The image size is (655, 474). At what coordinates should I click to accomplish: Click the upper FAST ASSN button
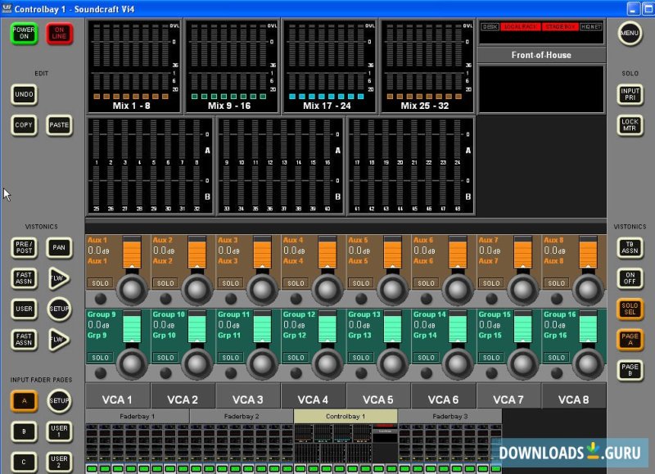(24, 278)
